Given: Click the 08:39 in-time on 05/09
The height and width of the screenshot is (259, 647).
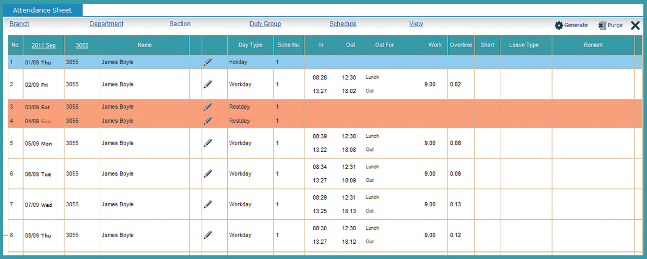Looking at the screenshot, I should coord(320,136).
